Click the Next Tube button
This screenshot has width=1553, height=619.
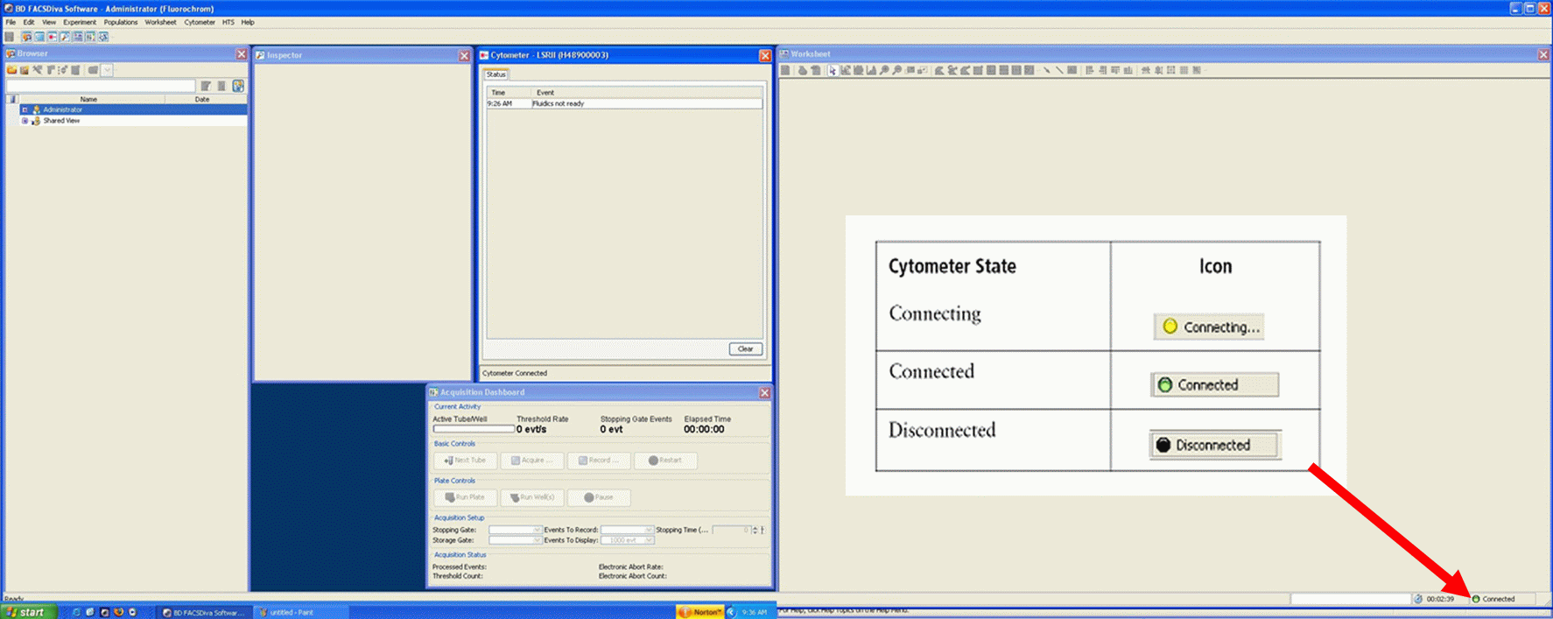pos(465,461)
